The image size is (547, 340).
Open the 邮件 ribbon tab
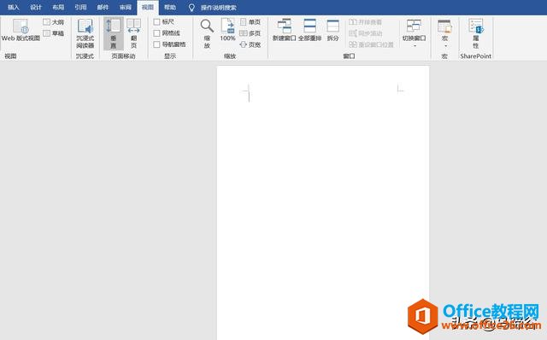pyautogui.click(x=103, y=7)
